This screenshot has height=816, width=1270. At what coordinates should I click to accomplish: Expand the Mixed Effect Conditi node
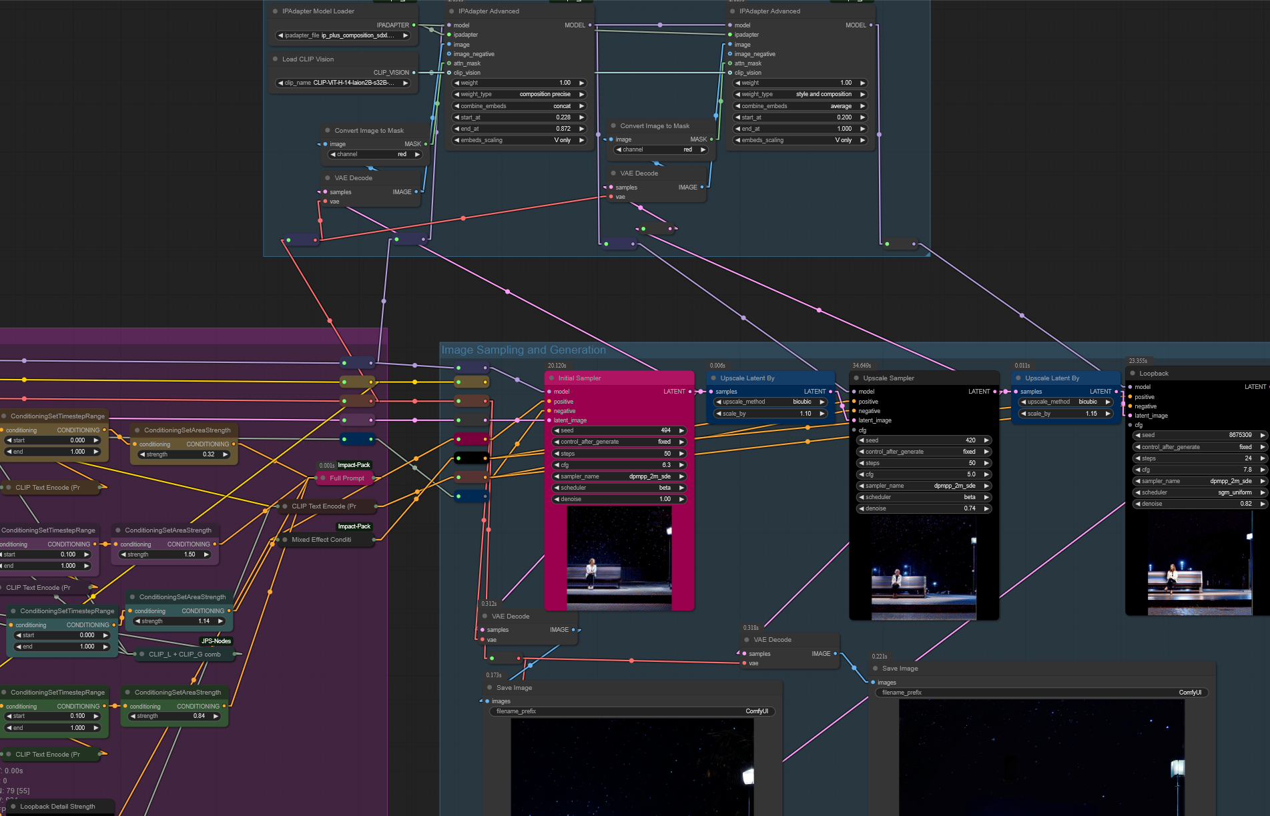coord(285,540)
